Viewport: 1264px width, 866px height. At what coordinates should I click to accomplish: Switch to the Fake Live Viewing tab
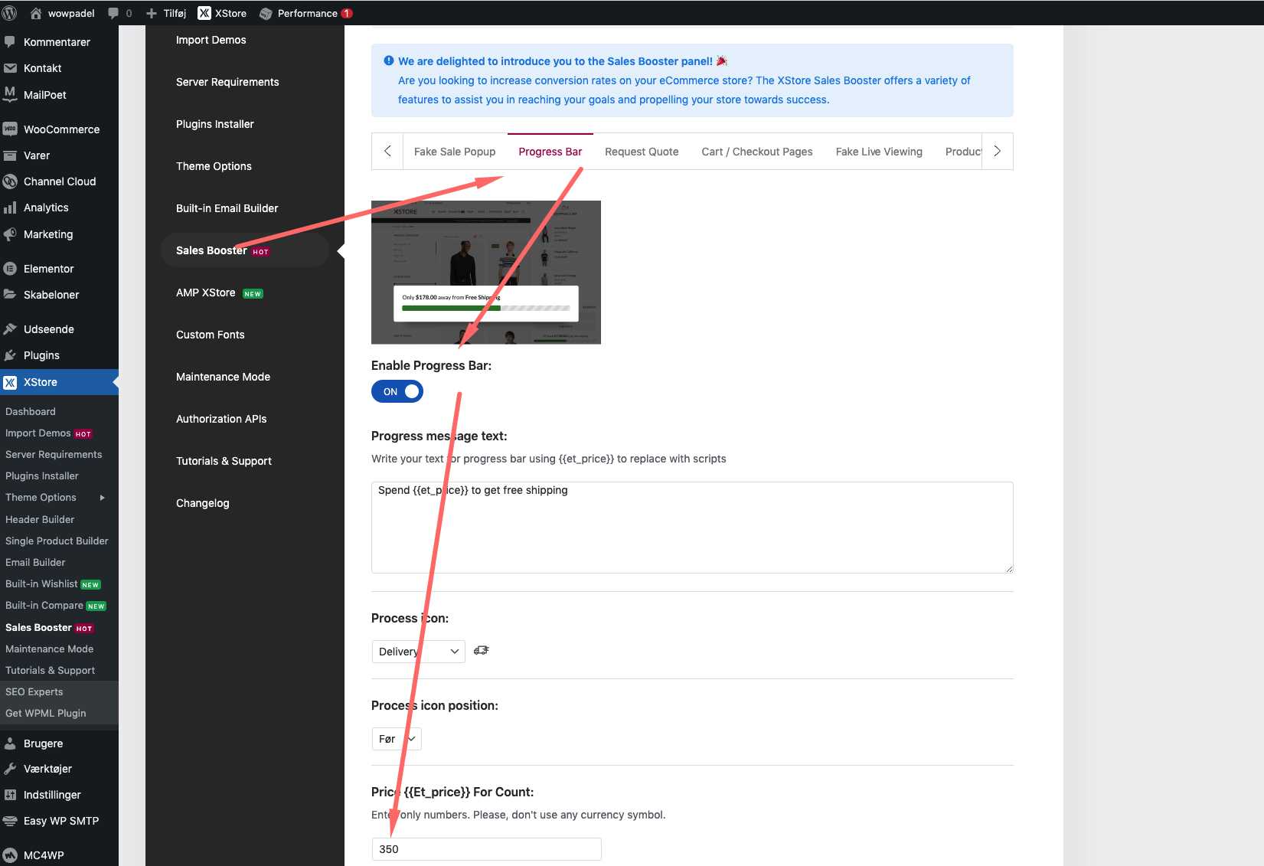tap(879, 152)
